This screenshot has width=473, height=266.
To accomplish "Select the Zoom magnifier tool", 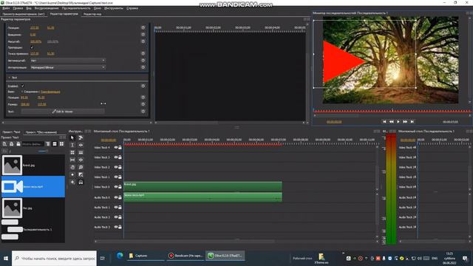I will (x=81, y=167).
